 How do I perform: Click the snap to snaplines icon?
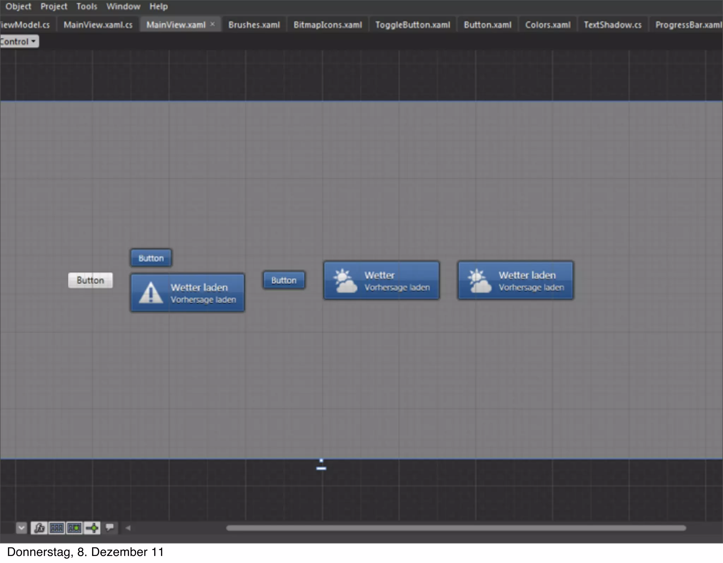[92, 528]
